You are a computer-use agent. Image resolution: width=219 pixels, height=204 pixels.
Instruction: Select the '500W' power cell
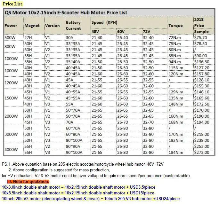10,38
